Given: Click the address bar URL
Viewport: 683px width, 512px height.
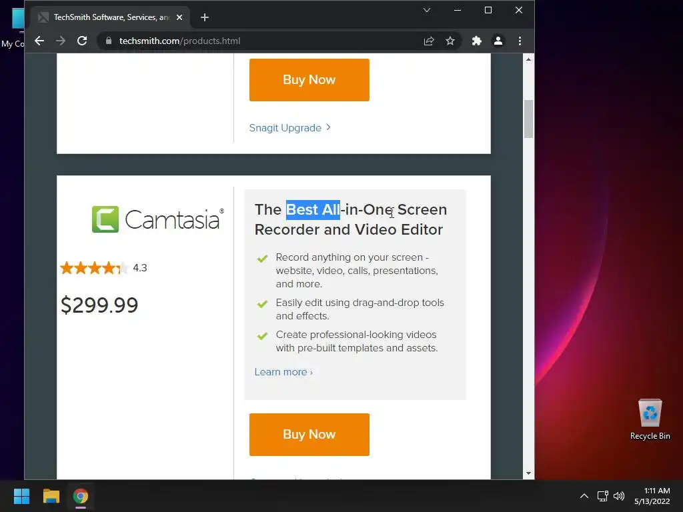Looking at the screenshot, I should pyautogui.click(x=179, y=41).
